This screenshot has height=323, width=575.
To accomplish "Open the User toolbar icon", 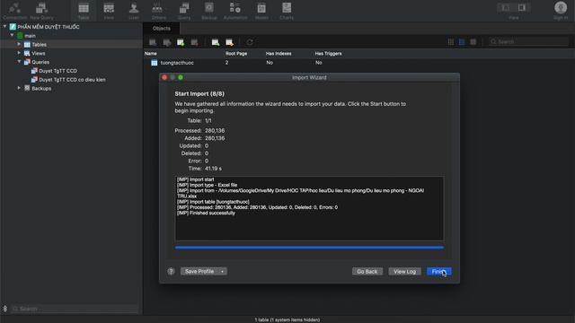I will [134, 10].
